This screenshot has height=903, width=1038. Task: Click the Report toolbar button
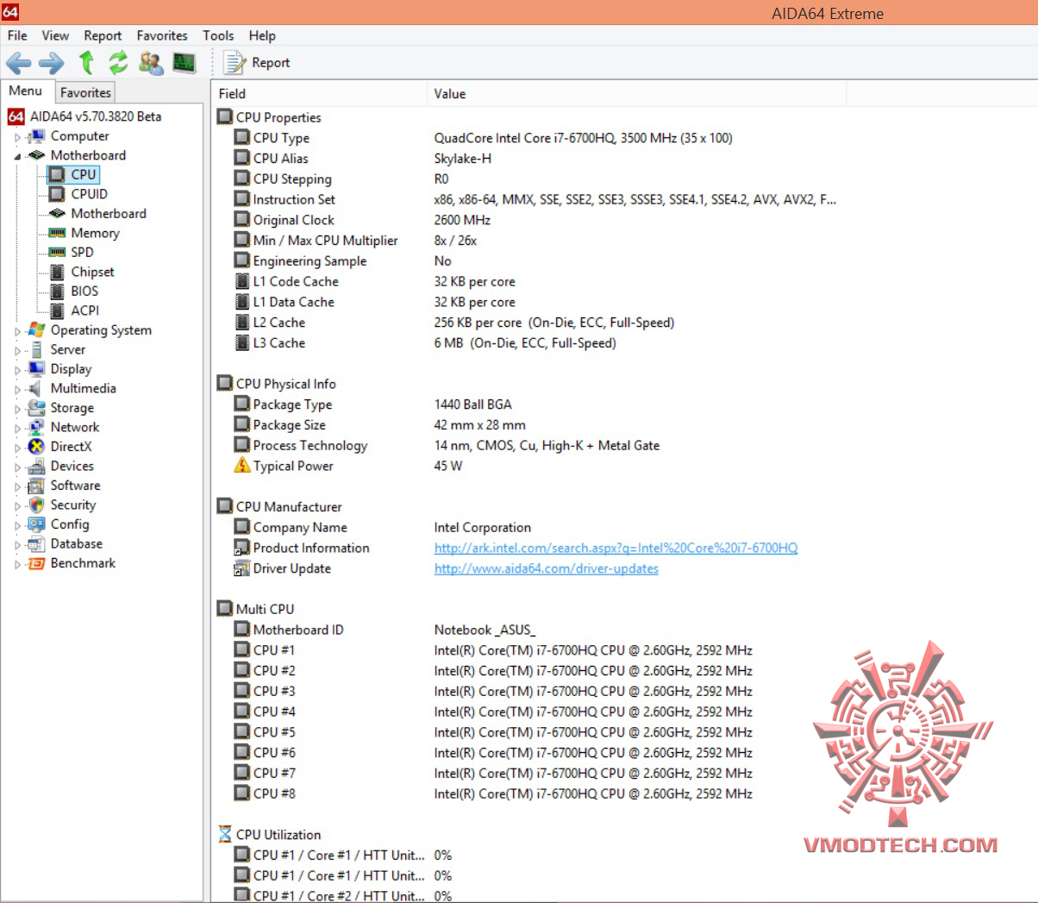[257, 62]
